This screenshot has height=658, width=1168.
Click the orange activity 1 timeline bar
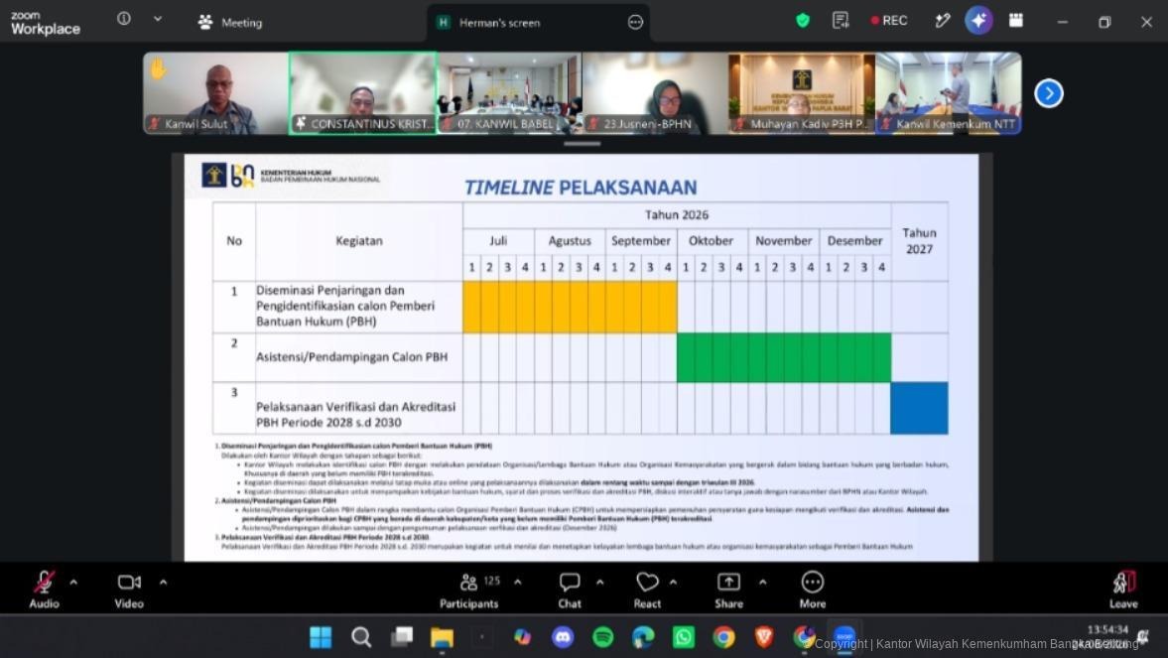tap(570, 307)
